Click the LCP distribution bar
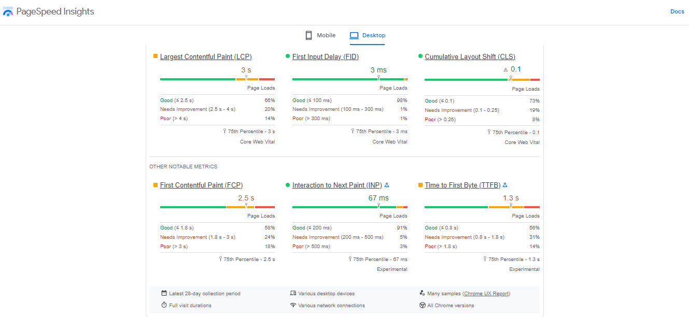This screenshot has width=689, height=317. [217, 79]
